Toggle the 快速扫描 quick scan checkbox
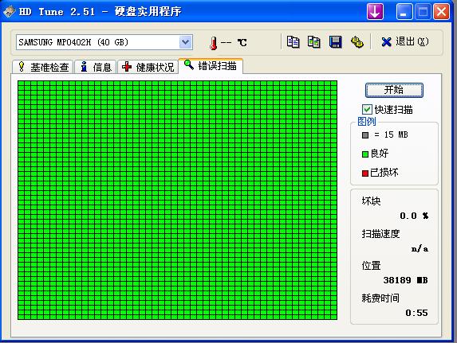This screenshot has width=457, height=343. (x=367, y=110)
